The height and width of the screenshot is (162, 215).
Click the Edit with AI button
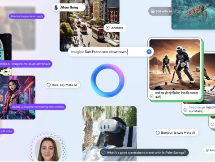(x=161, y=11)
